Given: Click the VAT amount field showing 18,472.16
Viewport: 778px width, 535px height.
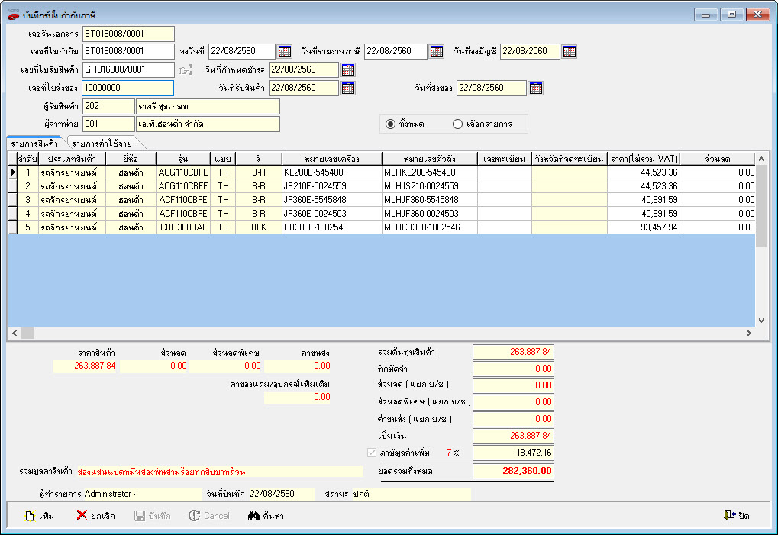Looking at the screenshot, I should pos(513,453).
